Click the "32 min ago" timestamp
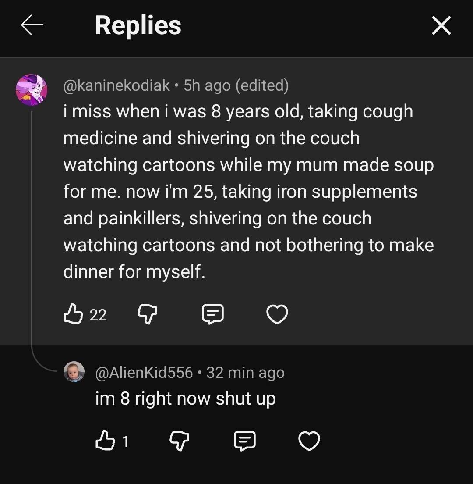473x484 pixels. click(x=245, y=372)
